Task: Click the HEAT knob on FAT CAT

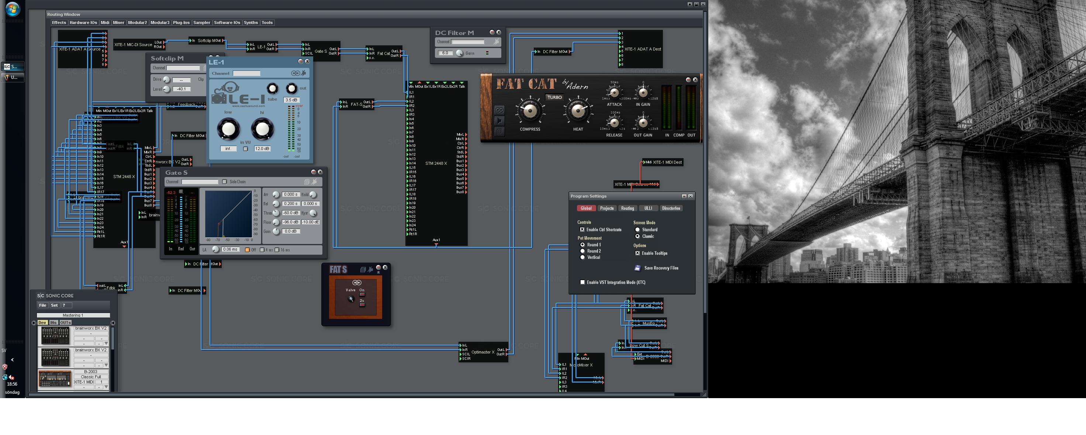Action: (x=578, y=111)
